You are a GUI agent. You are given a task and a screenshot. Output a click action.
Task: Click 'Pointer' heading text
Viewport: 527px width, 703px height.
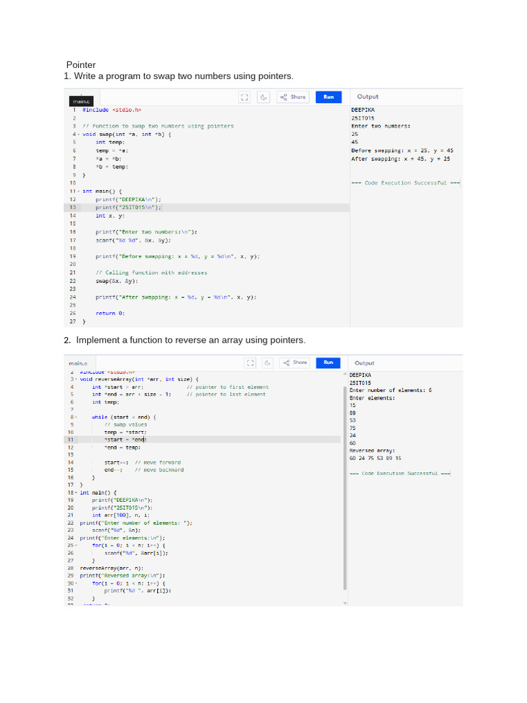[x=81, y=65]
